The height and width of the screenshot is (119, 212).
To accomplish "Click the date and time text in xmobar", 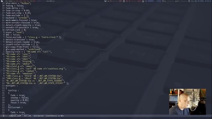I will click(201, 1).
